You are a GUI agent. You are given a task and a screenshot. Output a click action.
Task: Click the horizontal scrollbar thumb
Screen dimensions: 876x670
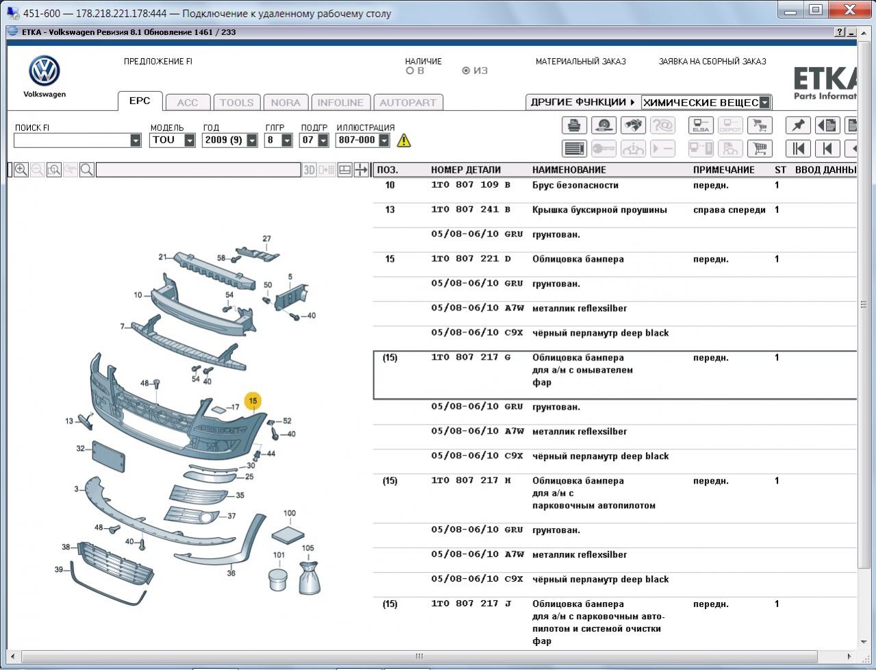click(x=418, y=656)
